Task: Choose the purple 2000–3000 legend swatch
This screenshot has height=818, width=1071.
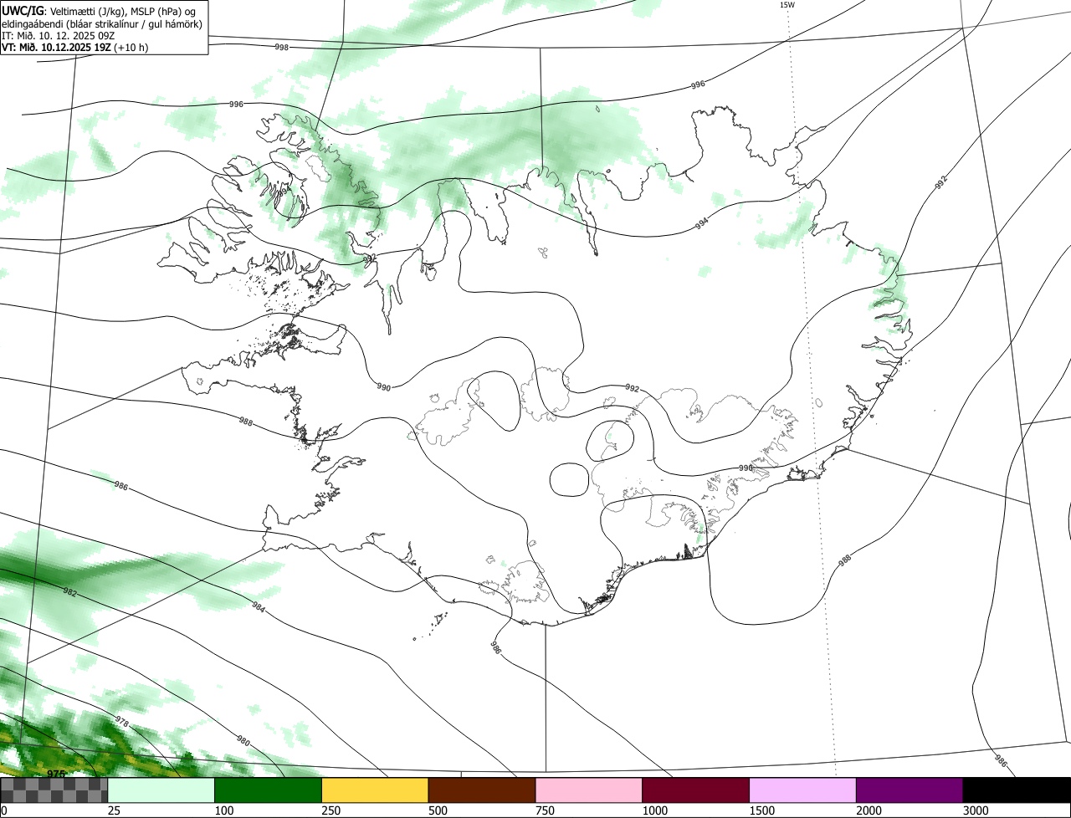Action: (x=910, y=790)
